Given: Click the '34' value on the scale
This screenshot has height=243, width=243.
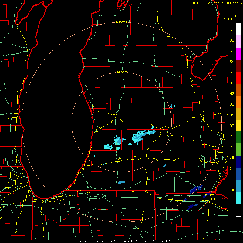Looking at the screenshot, I should click(232, 115).
